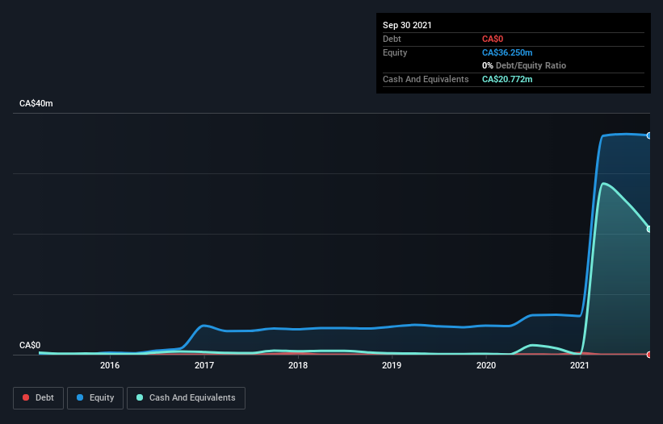Image resolution: width=663 pixels, height=424 pixels.
Task: Click the CA$36.250m equity value
Action: [x=507, y=52]
